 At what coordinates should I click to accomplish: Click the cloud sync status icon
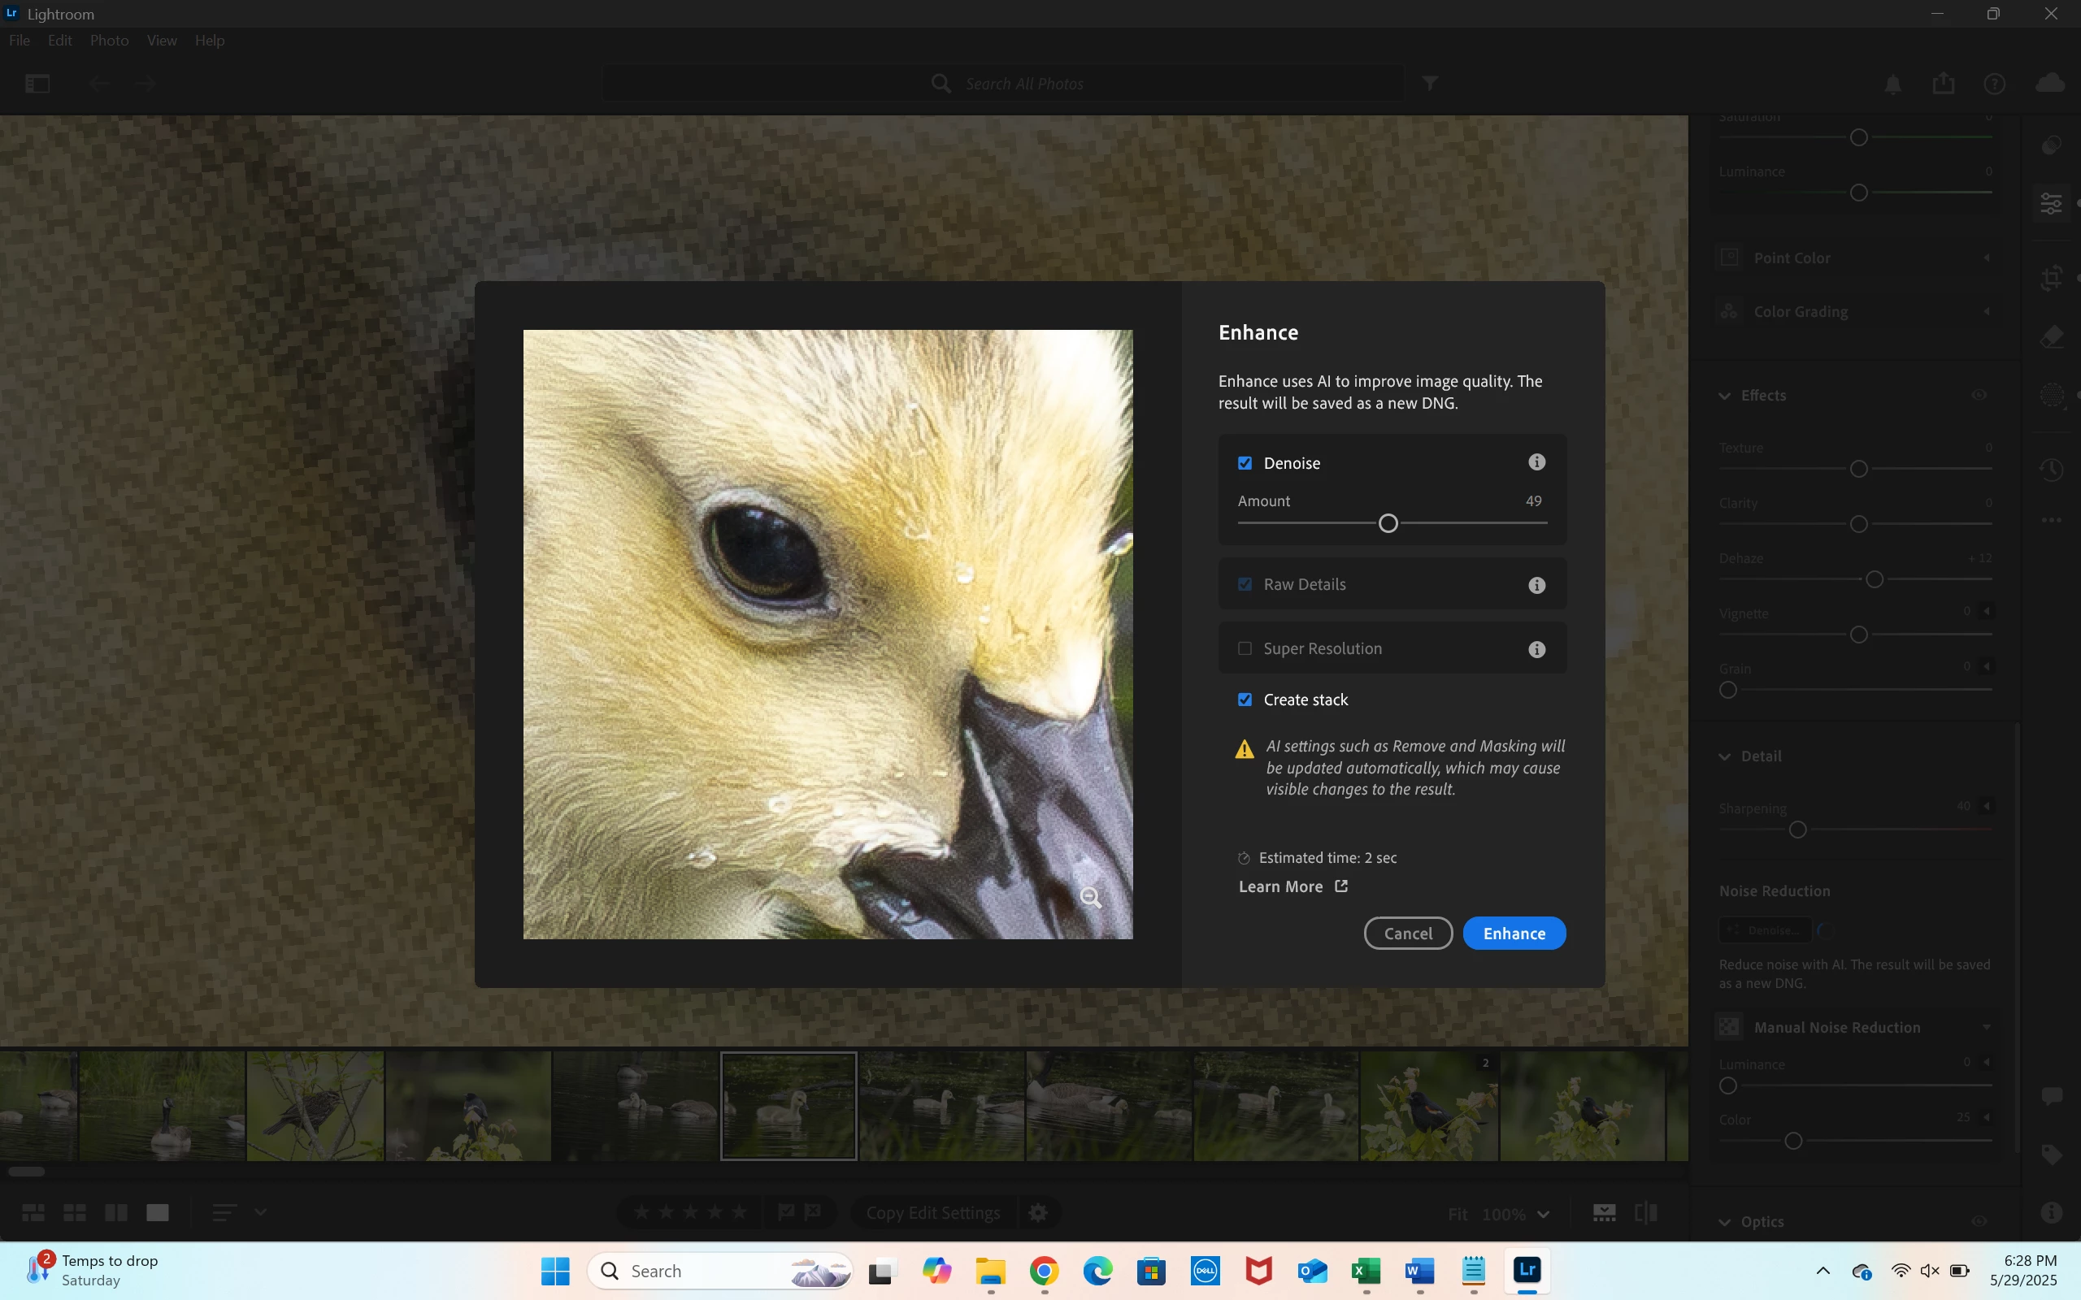pyautogui.click(x=2050, y=84)
